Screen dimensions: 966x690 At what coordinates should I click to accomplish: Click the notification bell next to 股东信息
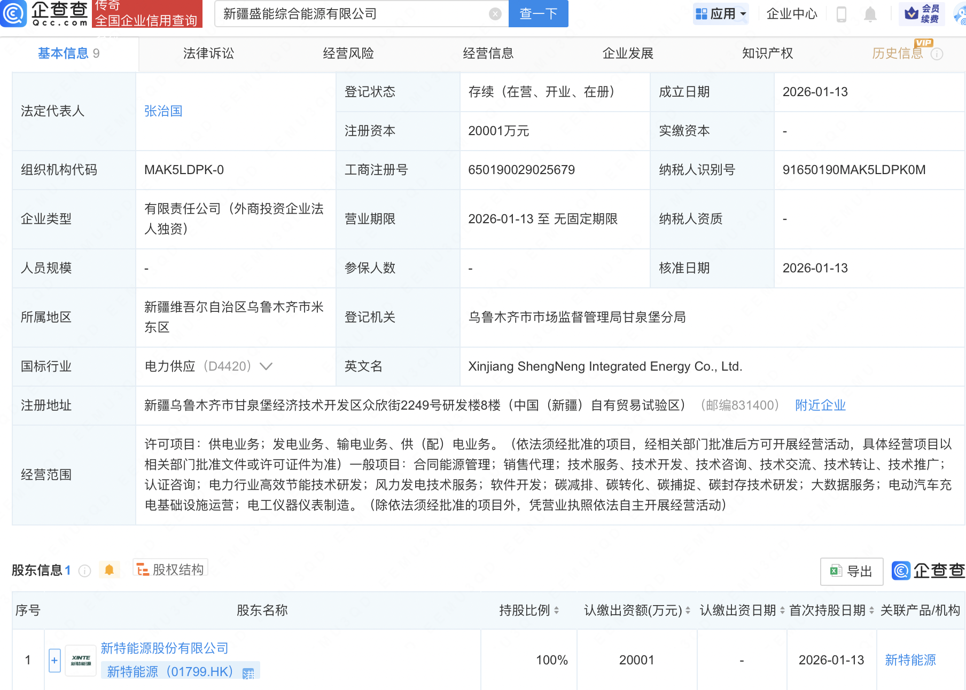pos(110,570)
